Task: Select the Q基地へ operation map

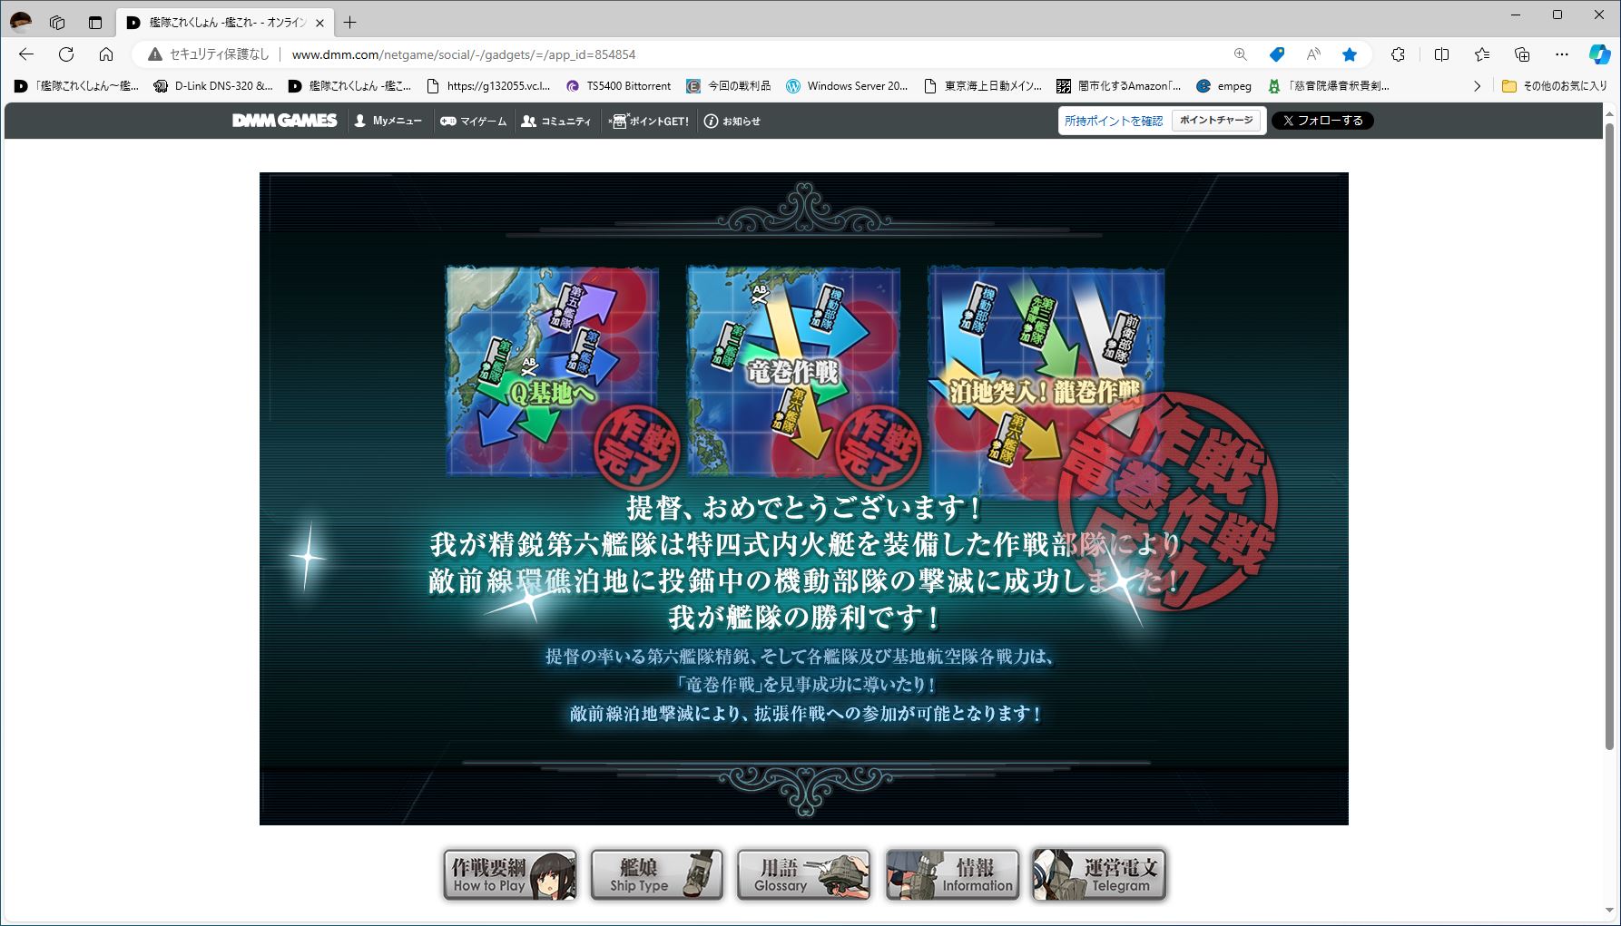Action: (552, 370)
